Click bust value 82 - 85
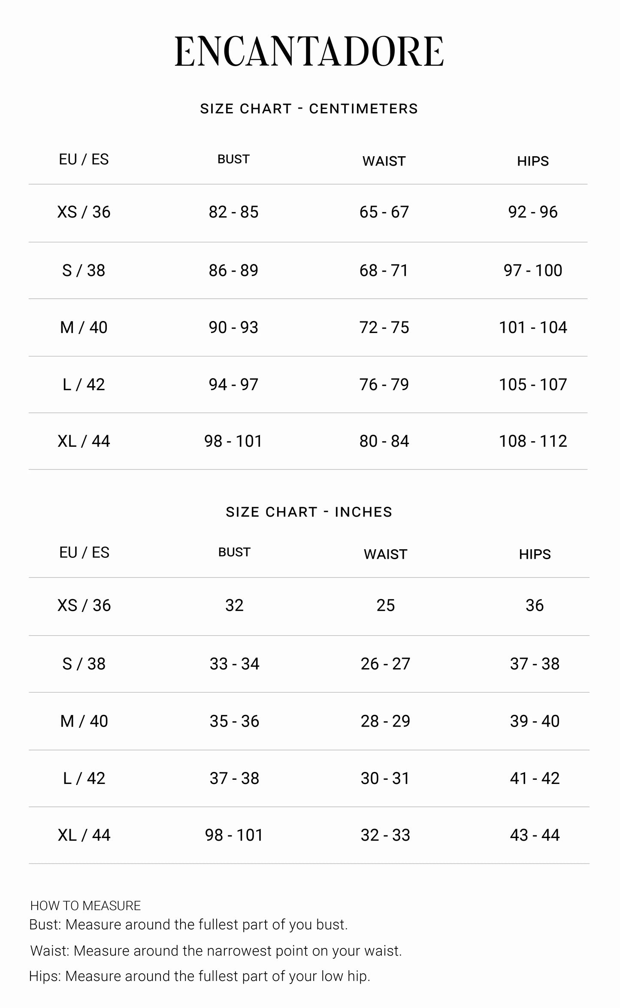The image size is (620, 1008). [233, 212]
